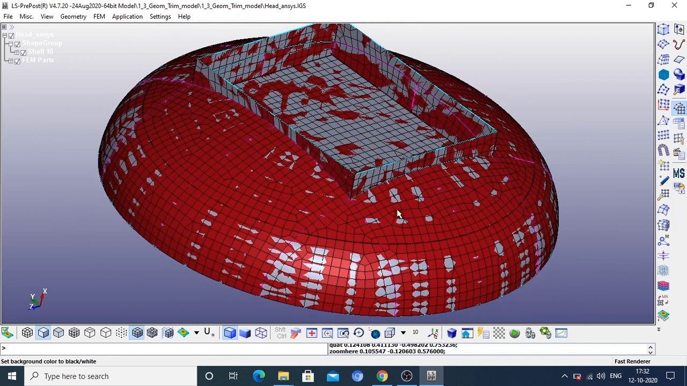Screen dimensions: 687x386
Task: Select the FEM Parts tree item
Action: coord(38,61)
